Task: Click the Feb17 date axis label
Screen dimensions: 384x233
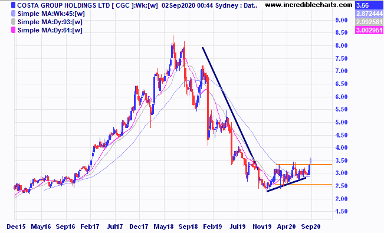Action: (90, 227)
